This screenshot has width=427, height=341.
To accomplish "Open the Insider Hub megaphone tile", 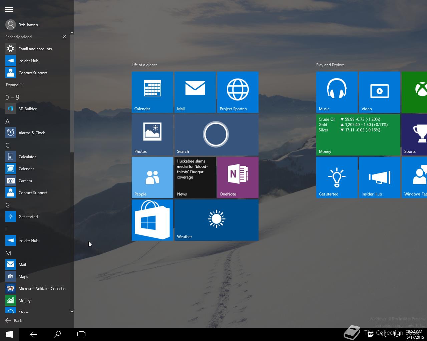I will [x=380, y=177].
